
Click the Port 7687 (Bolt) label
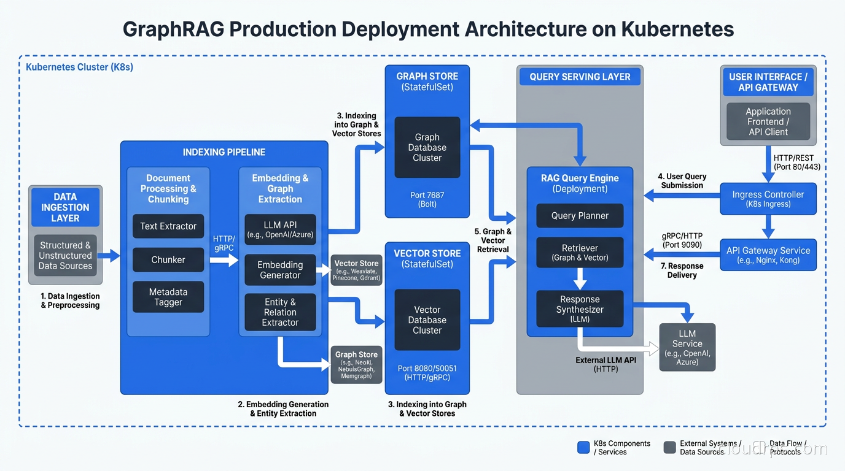(x=427, y=199)
